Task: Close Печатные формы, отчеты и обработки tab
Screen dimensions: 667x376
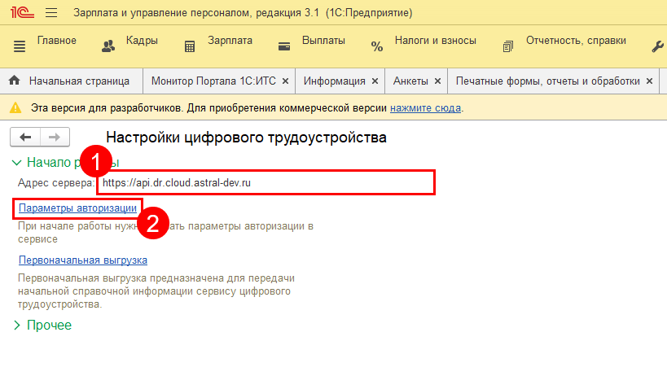Action: pyautogui.click(x=649, y=81)
